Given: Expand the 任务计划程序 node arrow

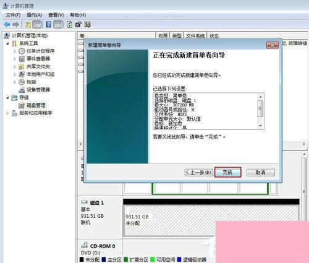Looking at the screenshot, I should click(x=15, y=51).
